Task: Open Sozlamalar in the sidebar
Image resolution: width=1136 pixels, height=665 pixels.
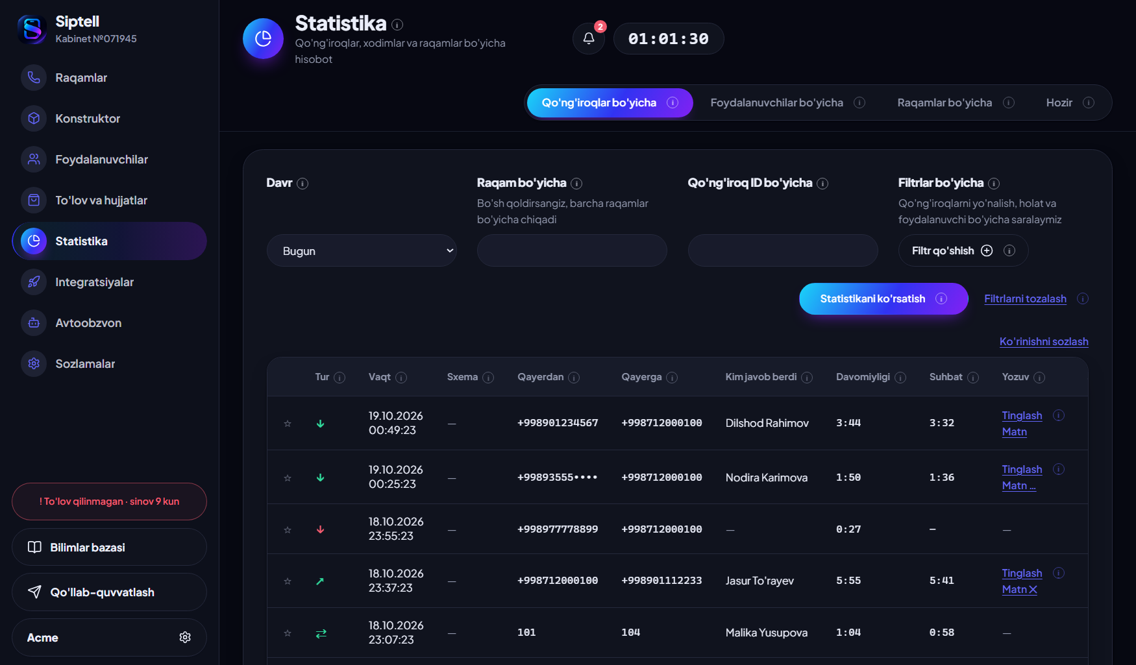Action: point(109,364)
